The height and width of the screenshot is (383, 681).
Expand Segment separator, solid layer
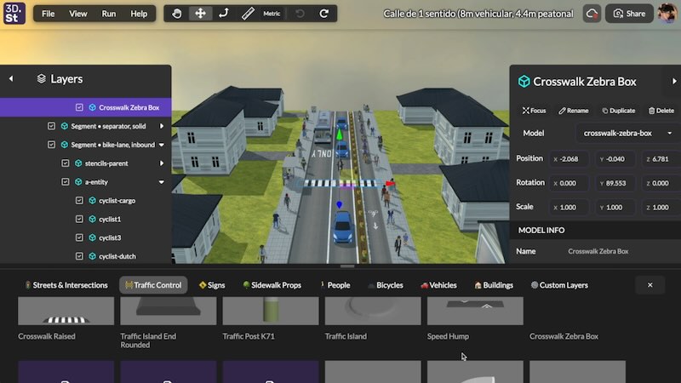[x=162, y=126]
